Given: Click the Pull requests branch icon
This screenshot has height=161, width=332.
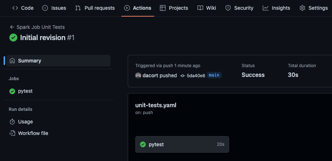Looking at the screenshot, I should 78,8.
